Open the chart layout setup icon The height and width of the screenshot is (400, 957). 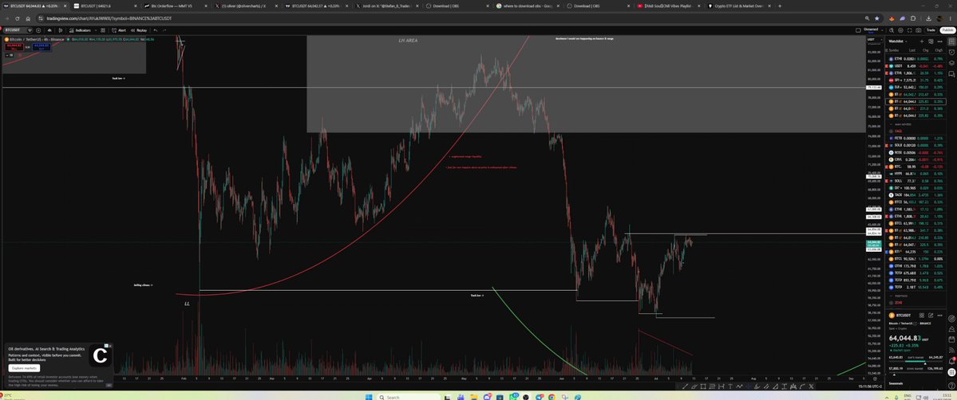[858, 29]
